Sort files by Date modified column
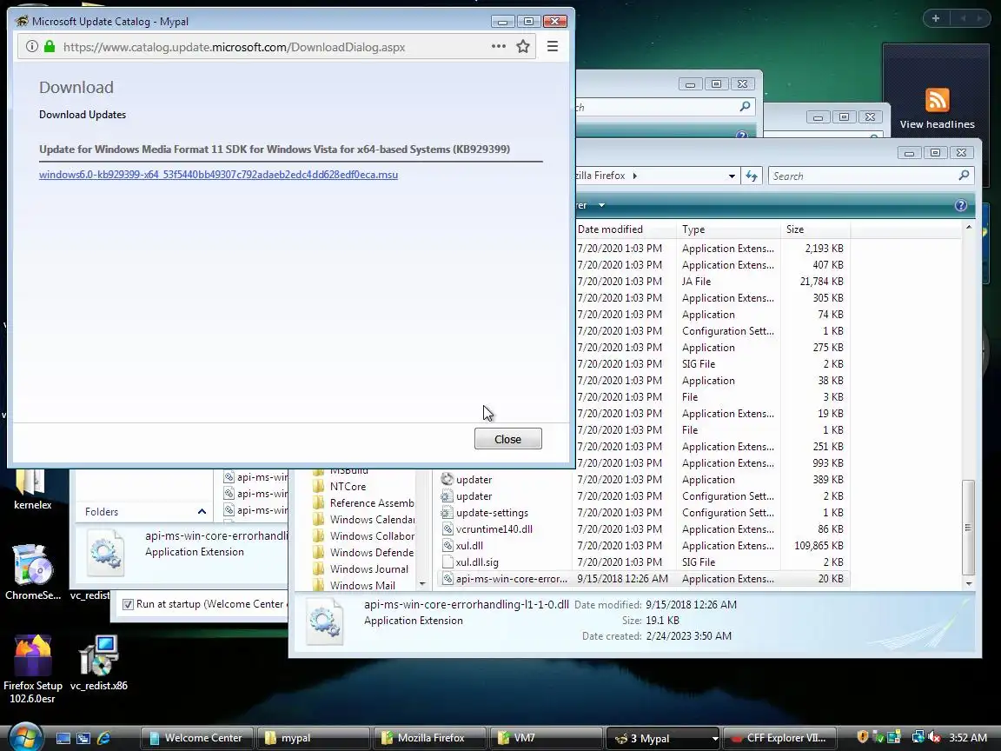 coord(625,229)
